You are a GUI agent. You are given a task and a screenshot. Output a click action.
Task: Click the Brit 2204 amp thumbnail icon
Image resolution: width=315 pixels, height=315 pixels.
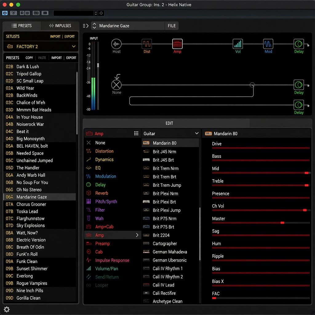tap(146, 235)
